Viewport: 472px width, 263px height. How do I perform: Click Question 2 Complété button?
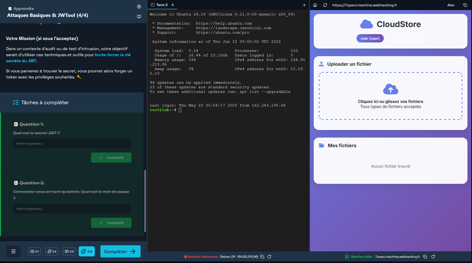point(111,223)
